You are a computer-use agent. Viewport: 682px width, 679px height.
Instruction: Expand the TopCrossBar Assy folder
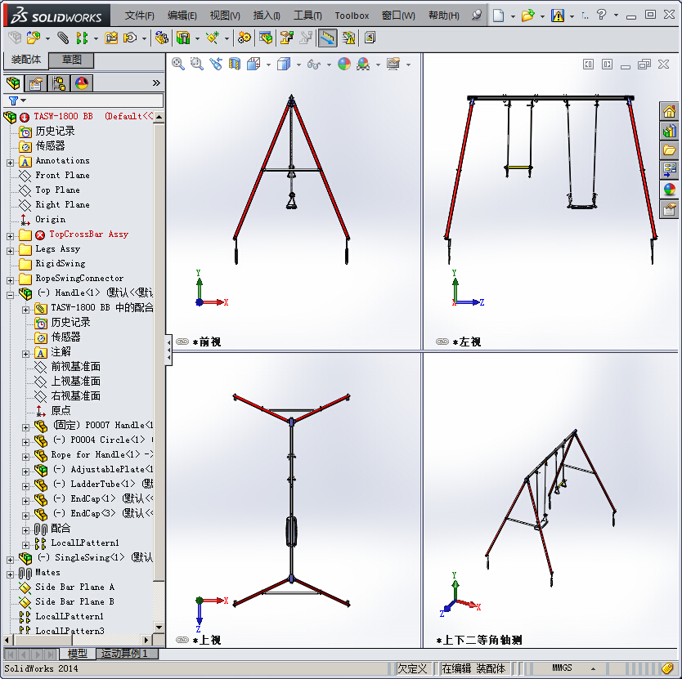(11, 236)
